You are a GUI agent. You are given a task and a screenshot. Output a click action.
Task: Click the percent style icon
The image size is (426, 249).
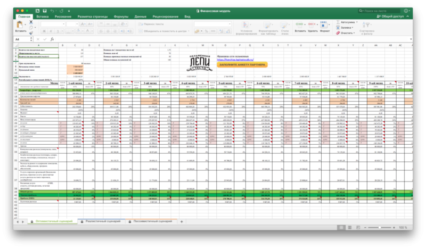point(207,31)
